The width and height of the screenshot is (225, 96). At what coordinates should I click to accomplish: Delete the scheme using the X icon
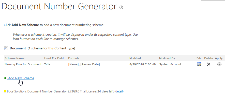pos(209,64)
